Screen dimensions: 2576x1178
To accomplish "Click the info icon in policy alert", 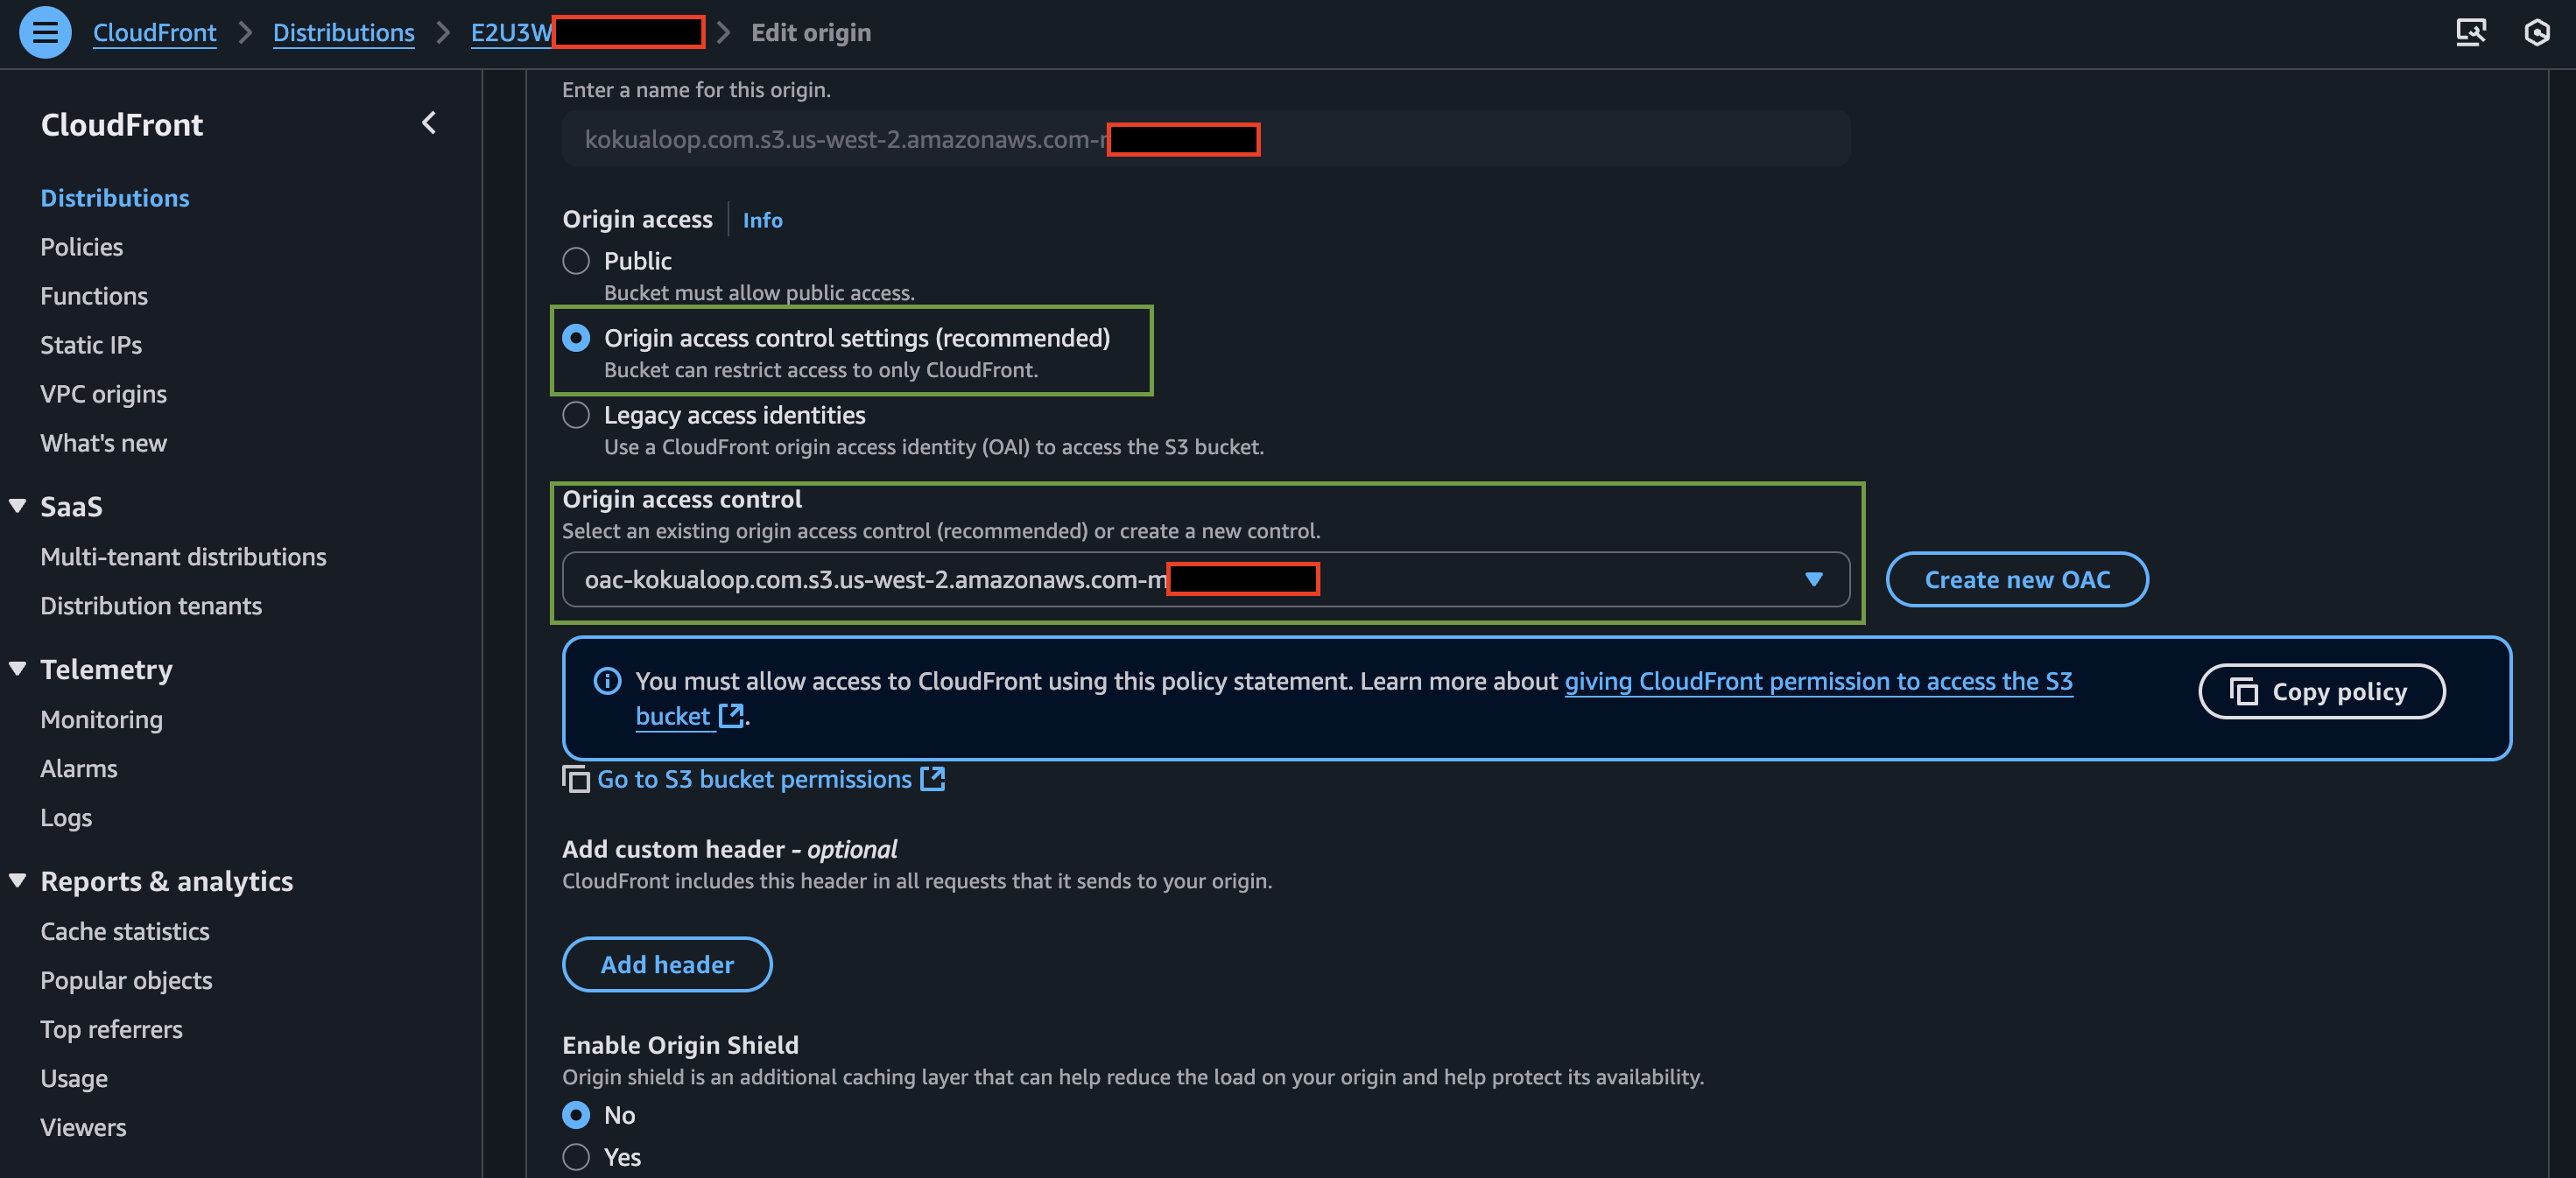I will click(x=607, y=682).
